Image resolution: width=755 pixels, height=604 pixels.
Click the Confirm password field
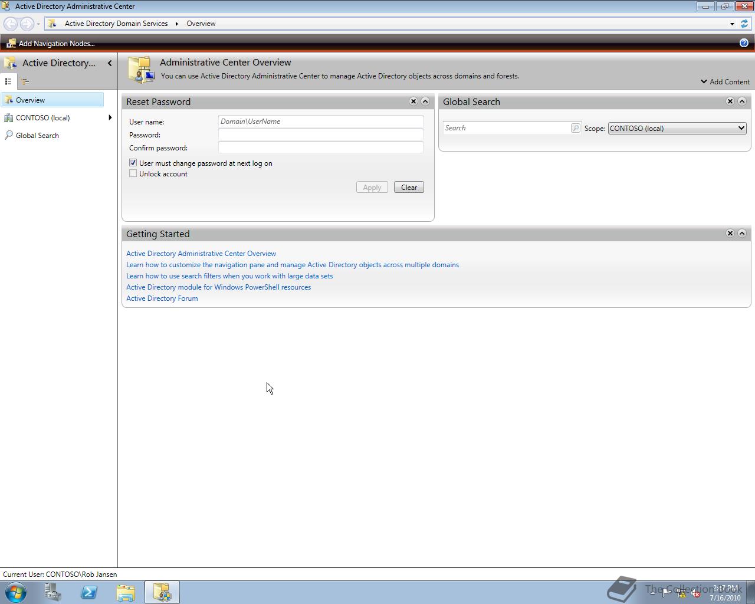(321, 147)
